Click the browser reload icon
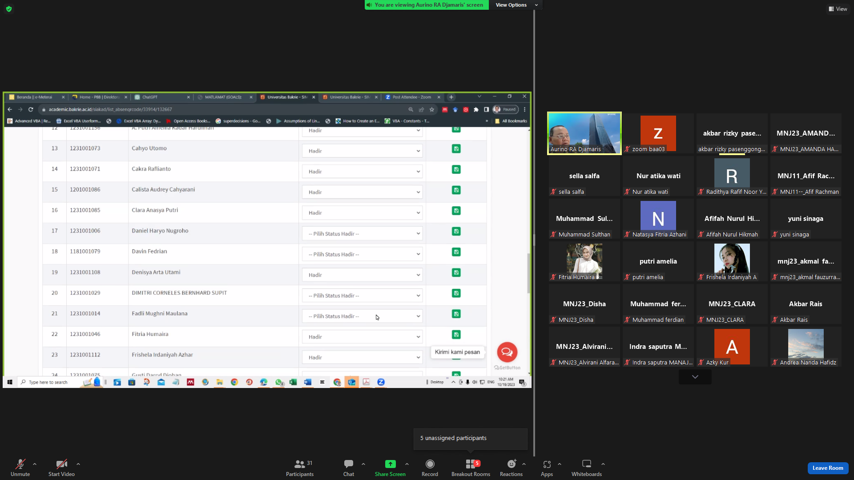The width and height of the screenshot is (854, 480). [31, 109]
